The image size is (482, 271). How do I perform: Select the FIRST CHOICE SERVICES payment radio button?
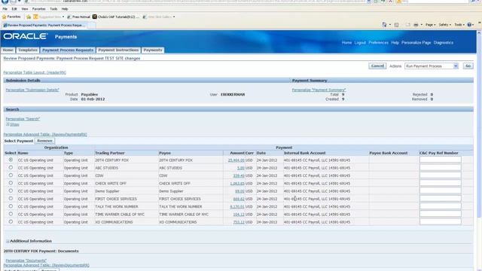coord(11,199)
